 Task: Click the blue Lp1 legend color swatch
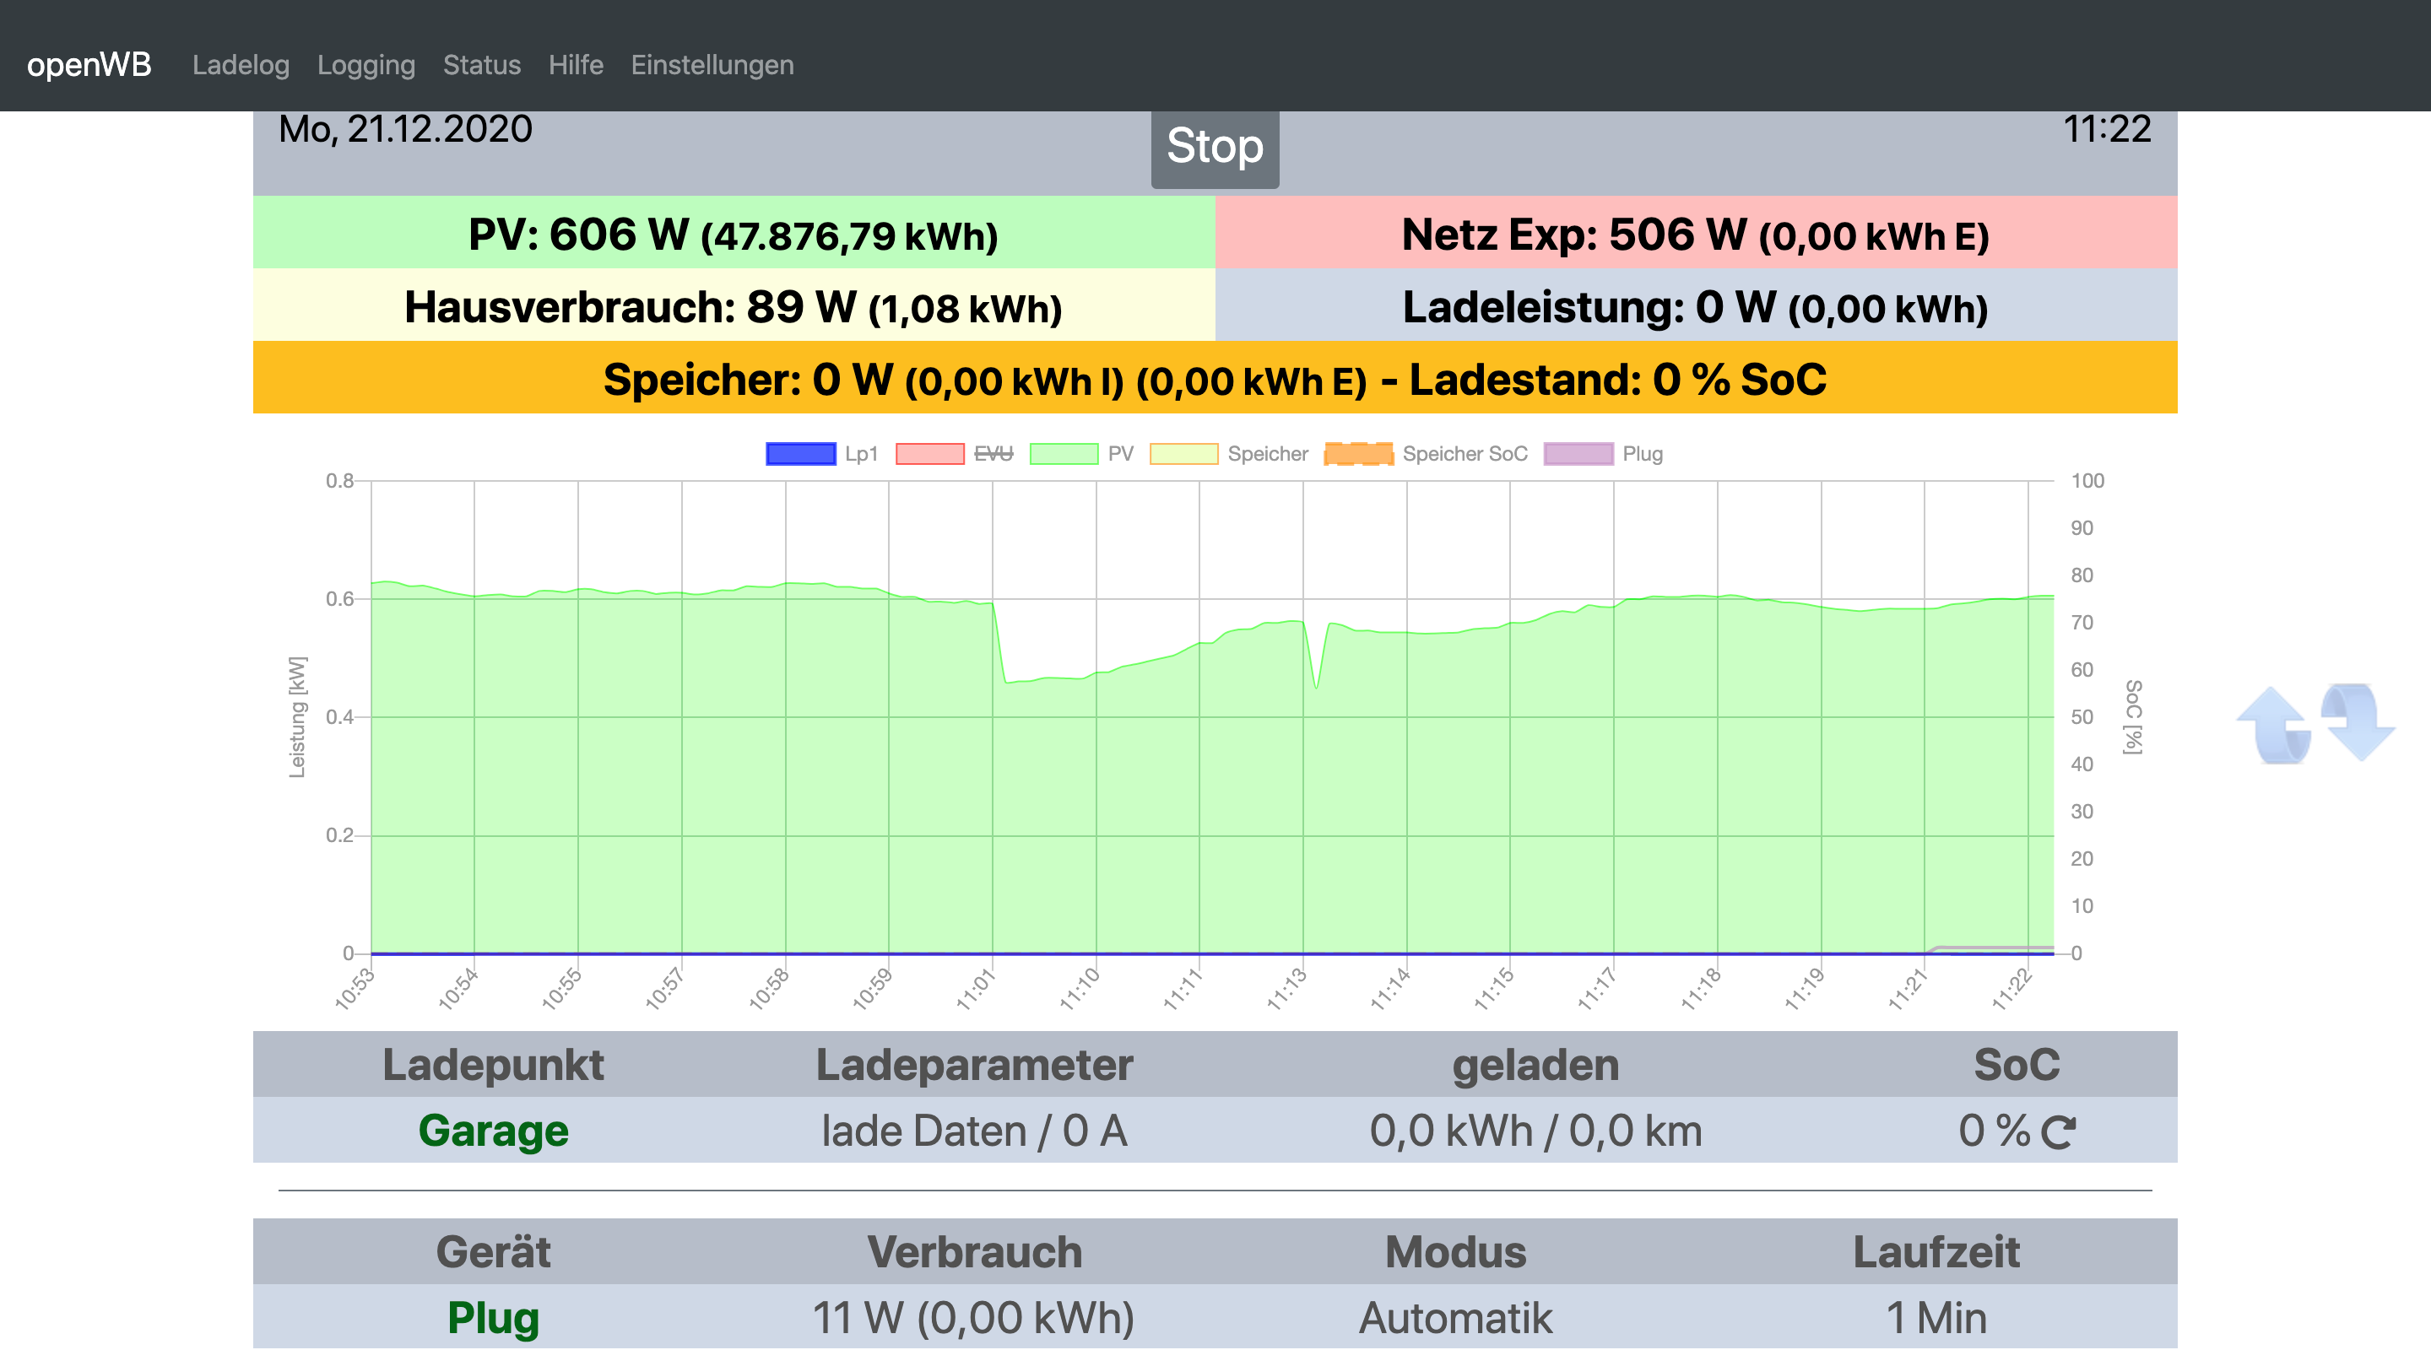800,454
